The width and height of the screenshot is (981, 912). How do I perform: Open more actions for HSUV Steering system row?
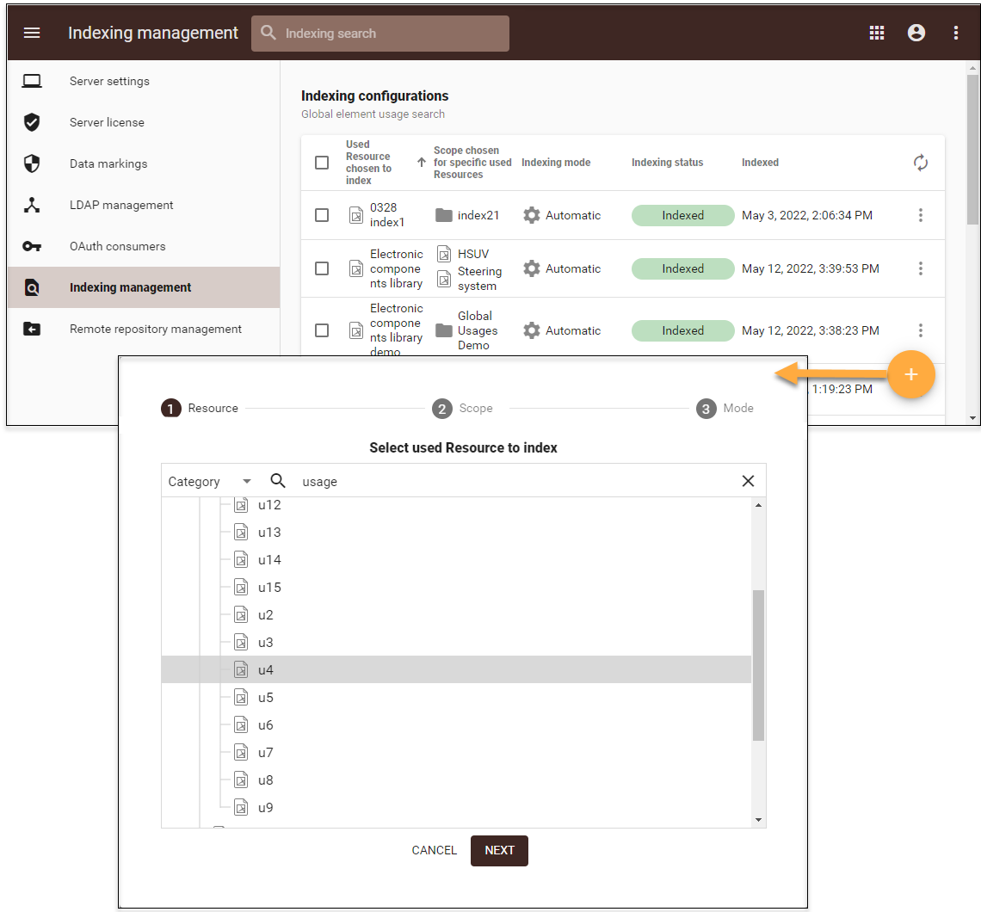(x=920, y=268)
